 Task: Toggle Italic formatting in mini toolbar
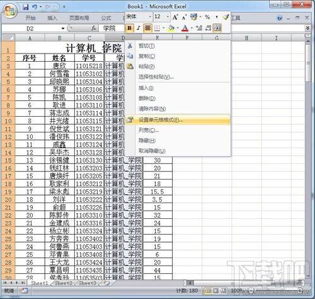139,28
